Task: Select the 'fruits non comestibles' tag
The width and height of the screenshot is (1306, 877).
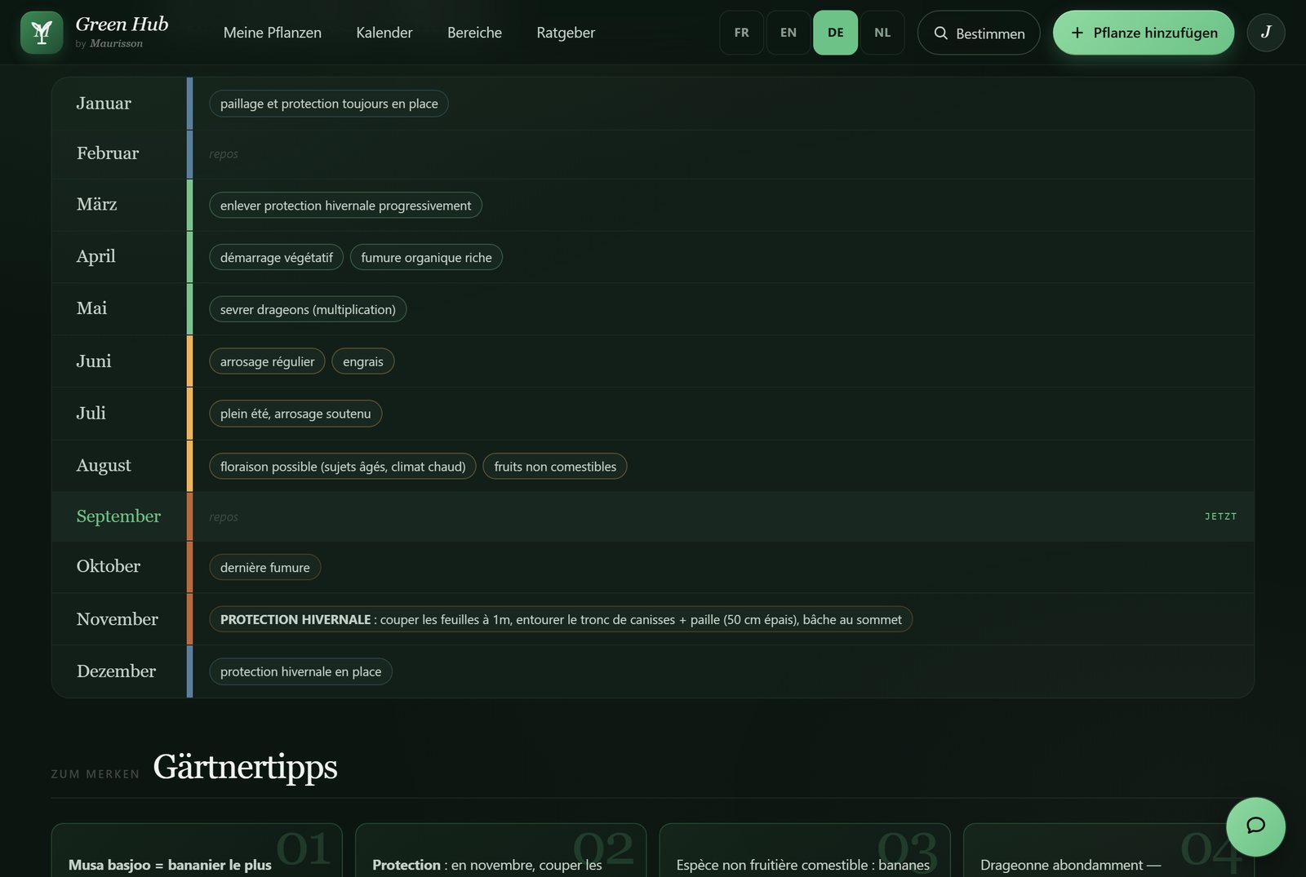Action: (x=555, y=467)
